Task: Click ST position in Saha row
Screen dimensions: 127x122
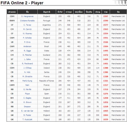Action: pyautogui.click(x=12, y=59)
